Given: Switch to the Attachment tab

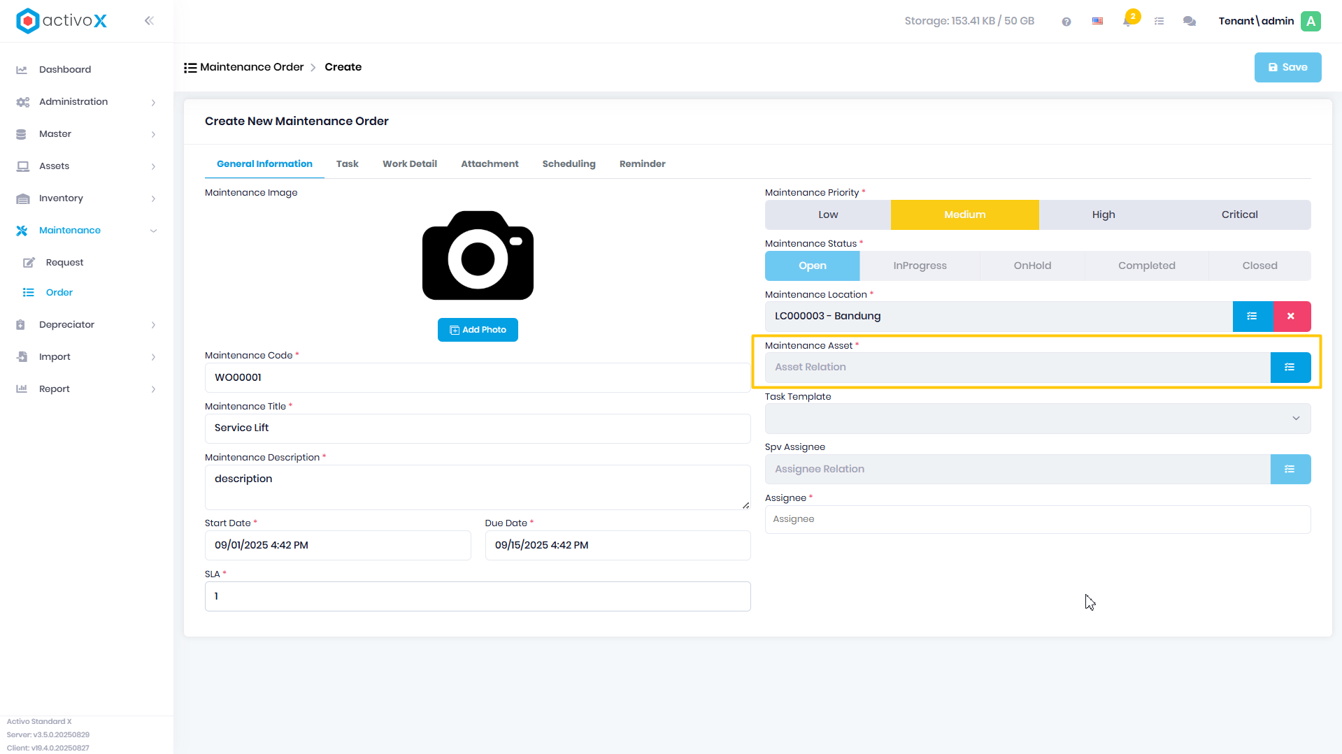Looking at the screenshot, I should [x=490, y=164].
